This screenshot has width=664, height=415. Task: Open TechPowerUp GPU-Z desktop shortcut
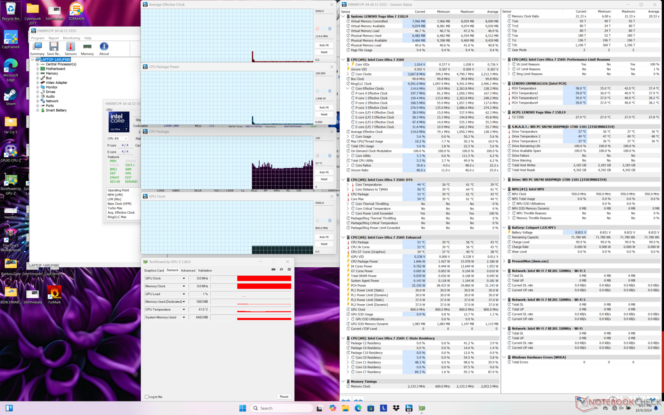(x=11, y=184)
